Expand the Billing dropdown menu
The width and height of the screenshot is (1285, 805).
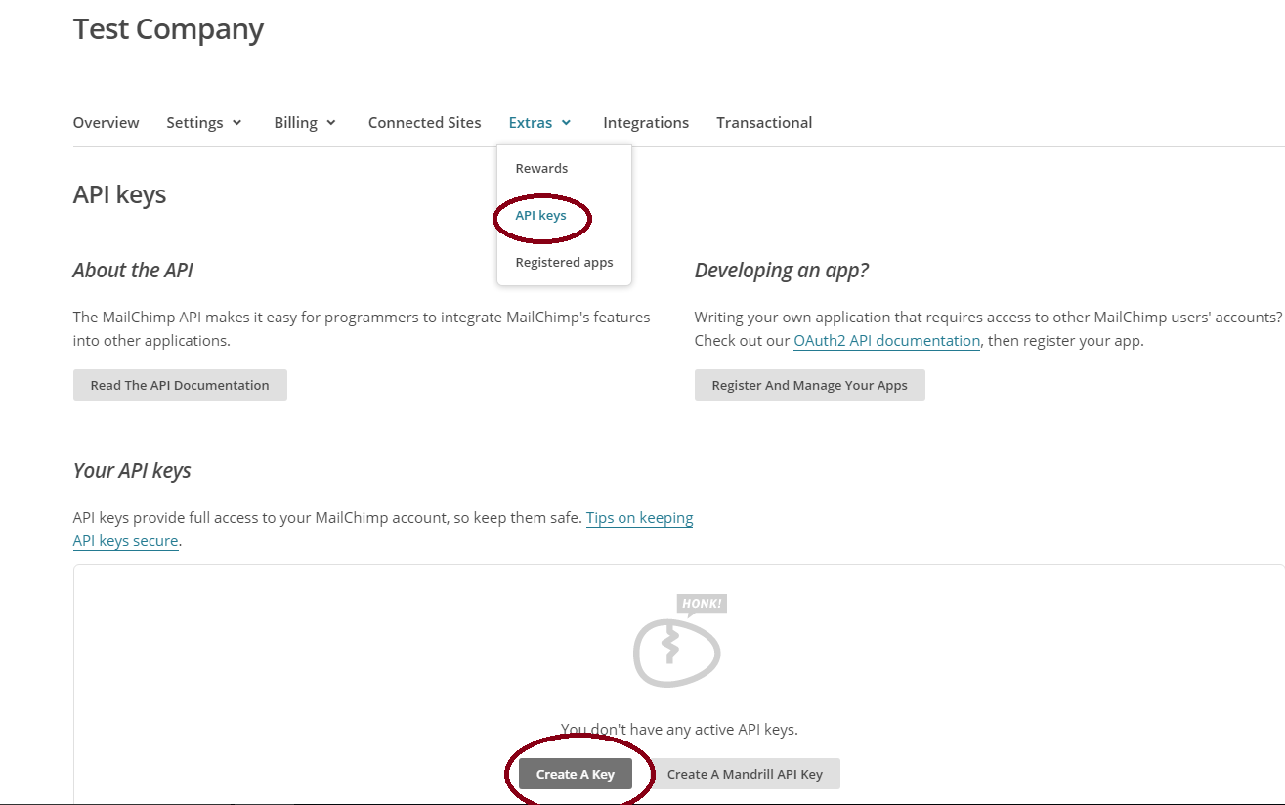[305, 122]
